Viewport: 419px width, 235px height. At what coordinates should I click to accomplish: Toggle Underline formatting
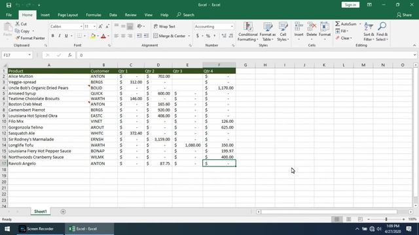(66, 36)
